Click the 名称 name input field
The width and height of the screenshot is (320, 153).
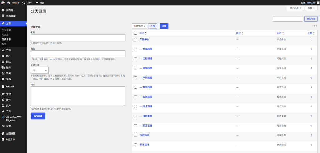tap(78, 38)
